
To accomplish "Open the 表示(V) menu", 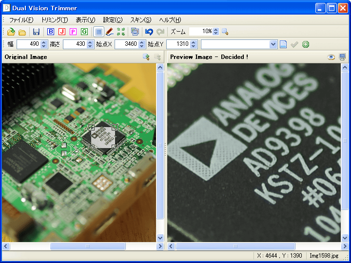I will pyautogui.click(x=85, y=20).
